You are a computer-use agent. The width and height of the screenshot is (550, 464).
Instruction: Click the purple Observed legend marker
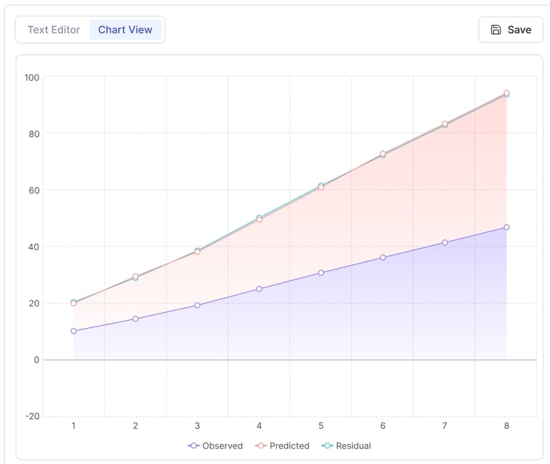[x=193, y=445]
